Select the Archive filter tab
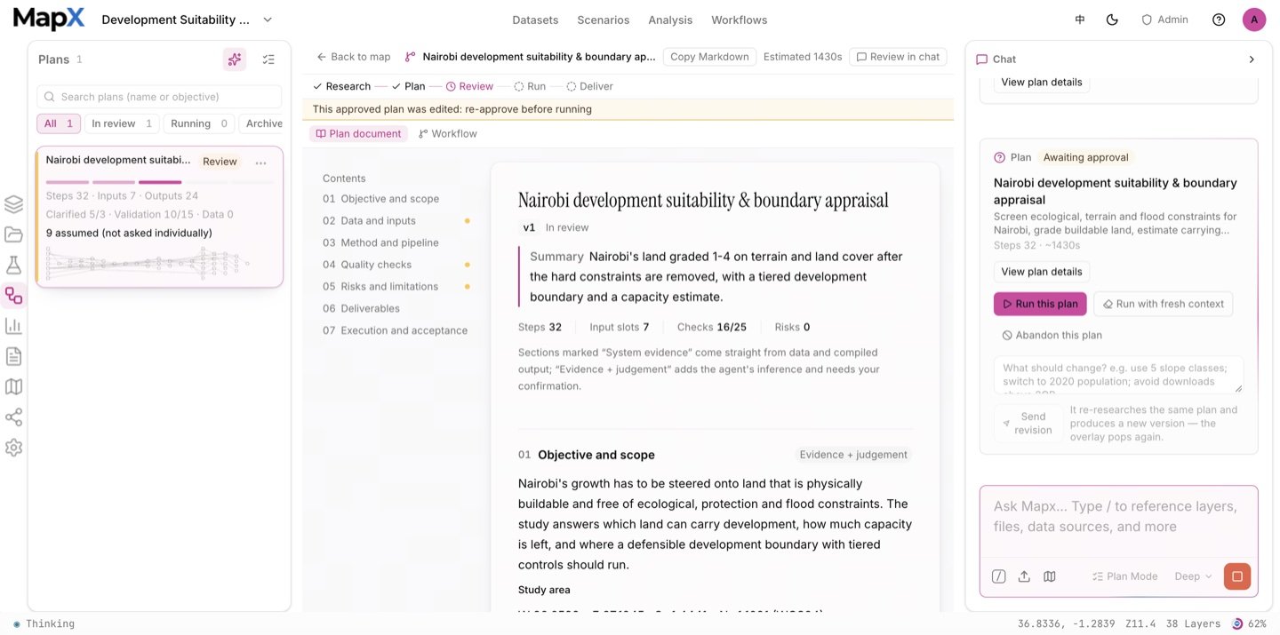Viewport: 1280px width, 635px height. pyautogui.click(x=263, y=123)
